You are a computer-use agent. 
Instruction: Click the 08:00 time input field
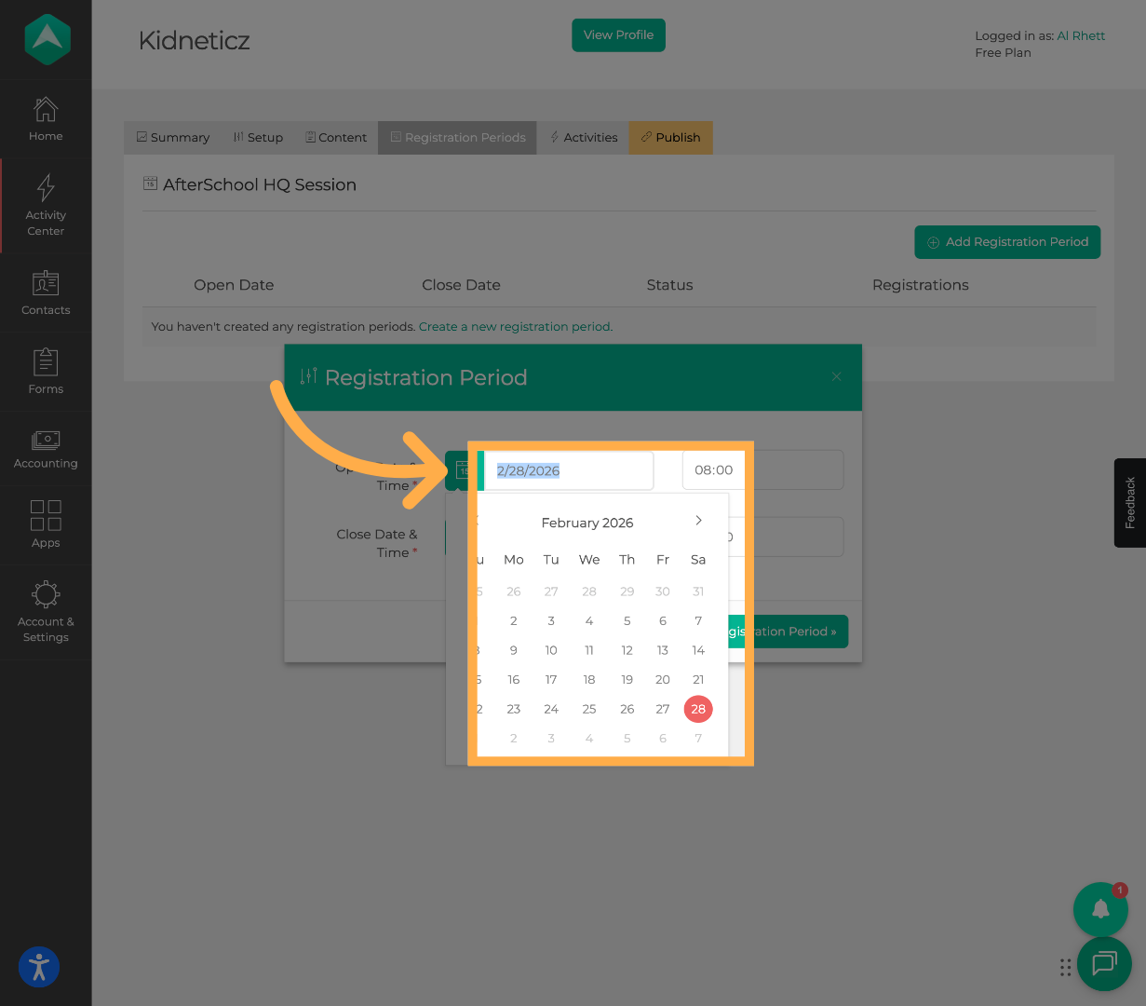pos(714,470)
